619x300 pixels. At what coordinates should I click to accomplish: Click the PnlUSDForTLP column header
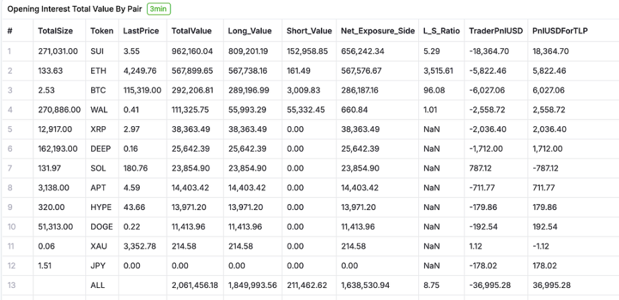560,32
